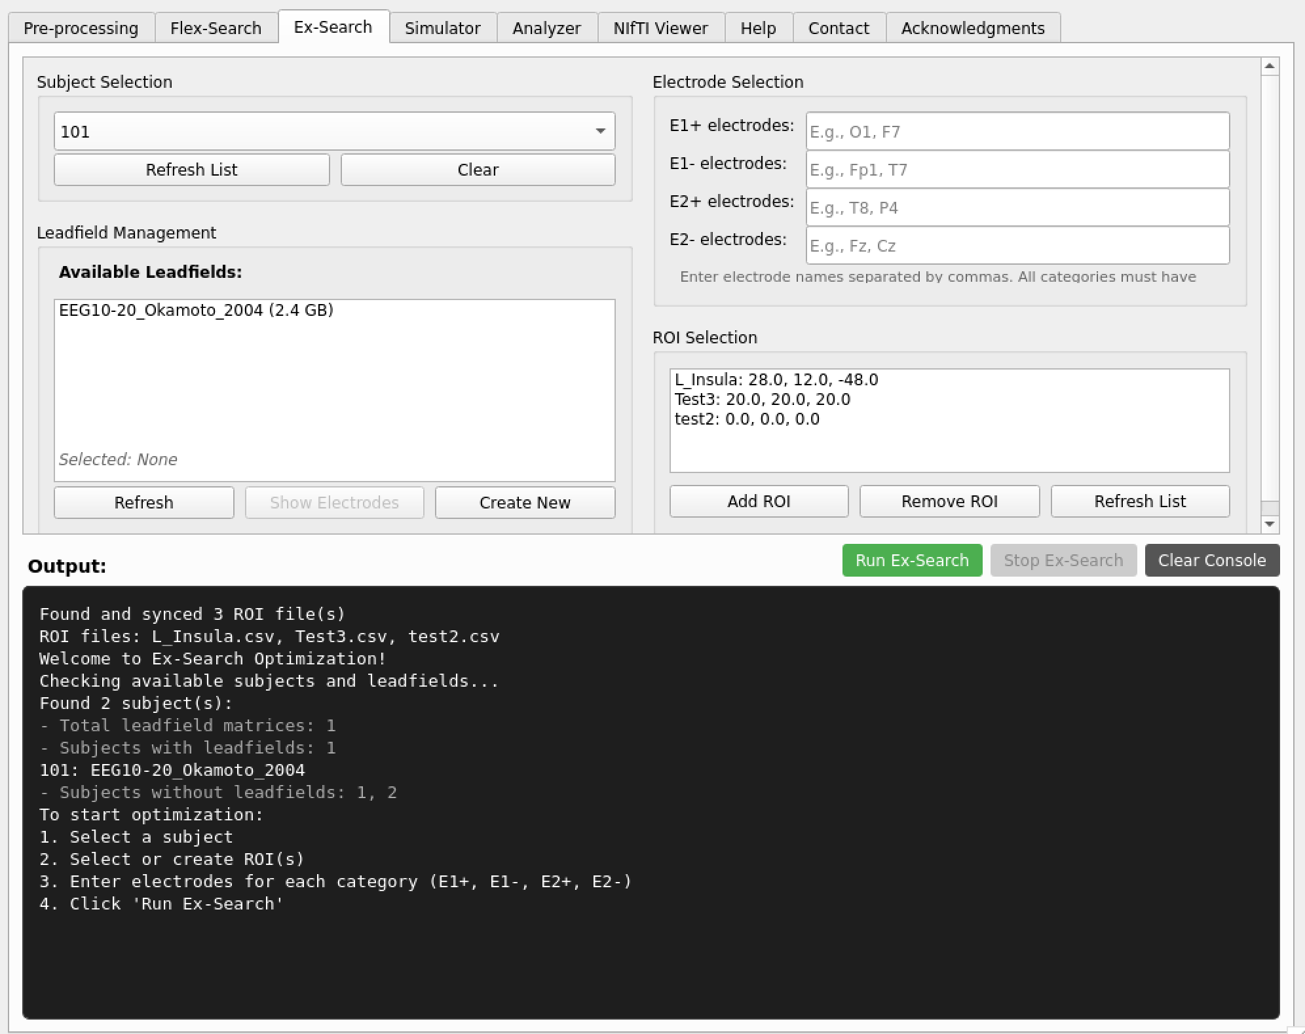Select the test2 ROI entry
1305x1034 pixels.
tap(949, 419)
